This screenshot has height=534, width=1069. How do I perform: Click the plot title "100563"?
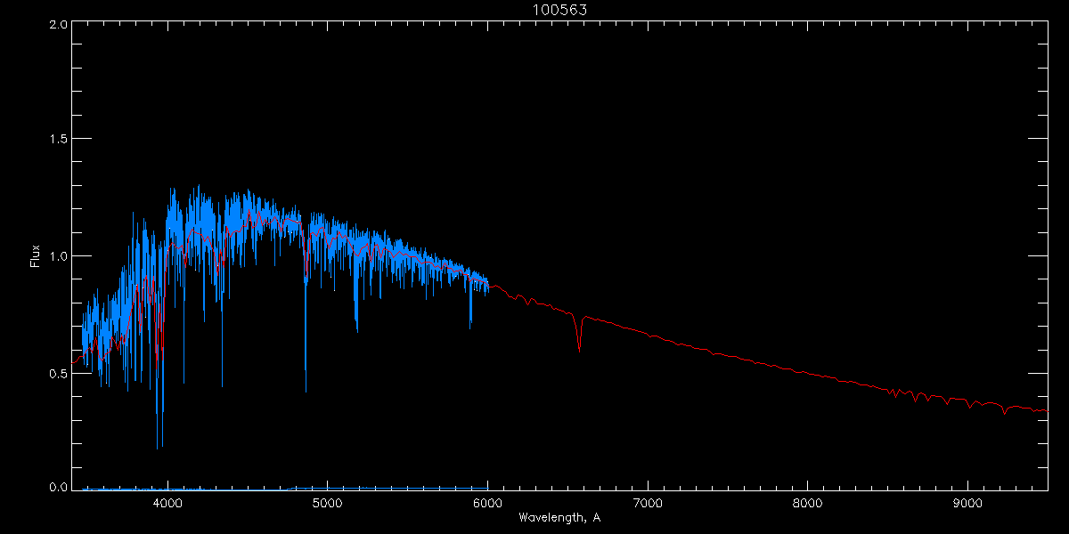559,10
